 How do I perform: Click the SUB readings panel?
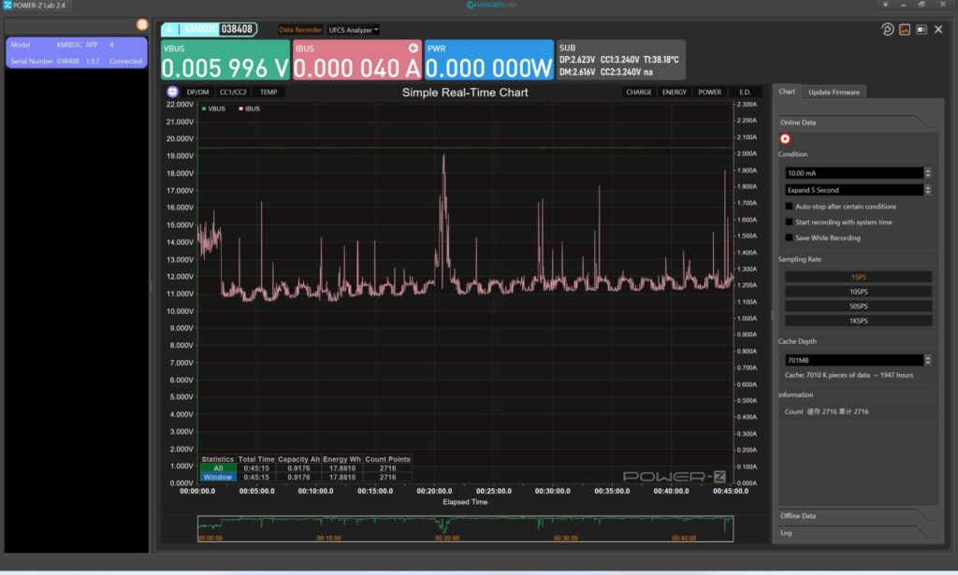coord(621,60)
